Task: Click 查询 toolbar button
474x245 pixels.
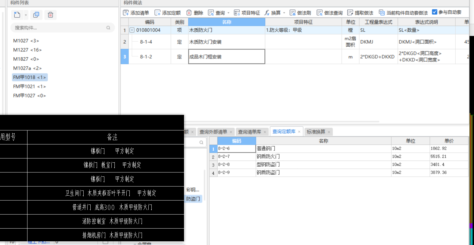Action: 216,13
